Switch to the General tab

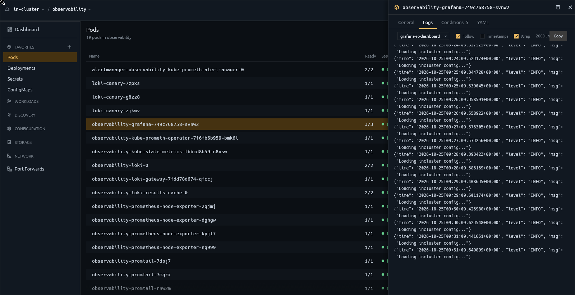point(406,23)
